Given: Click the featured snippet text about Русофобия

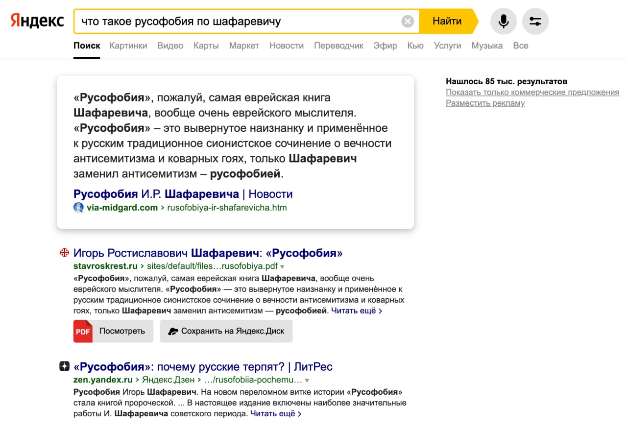Looking at the screenshot, I should (x=233, y=136).
